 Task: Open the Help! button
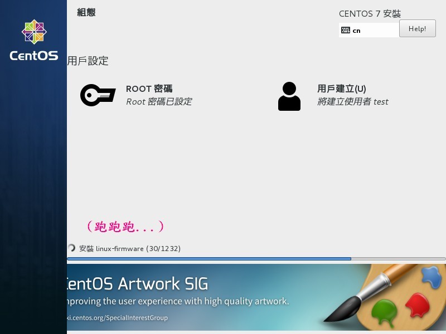point(417,28)
